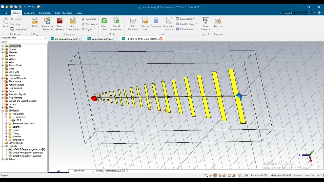
Task: Click the Undo arrow in the quick access toolbar
Action: point(25,7)
